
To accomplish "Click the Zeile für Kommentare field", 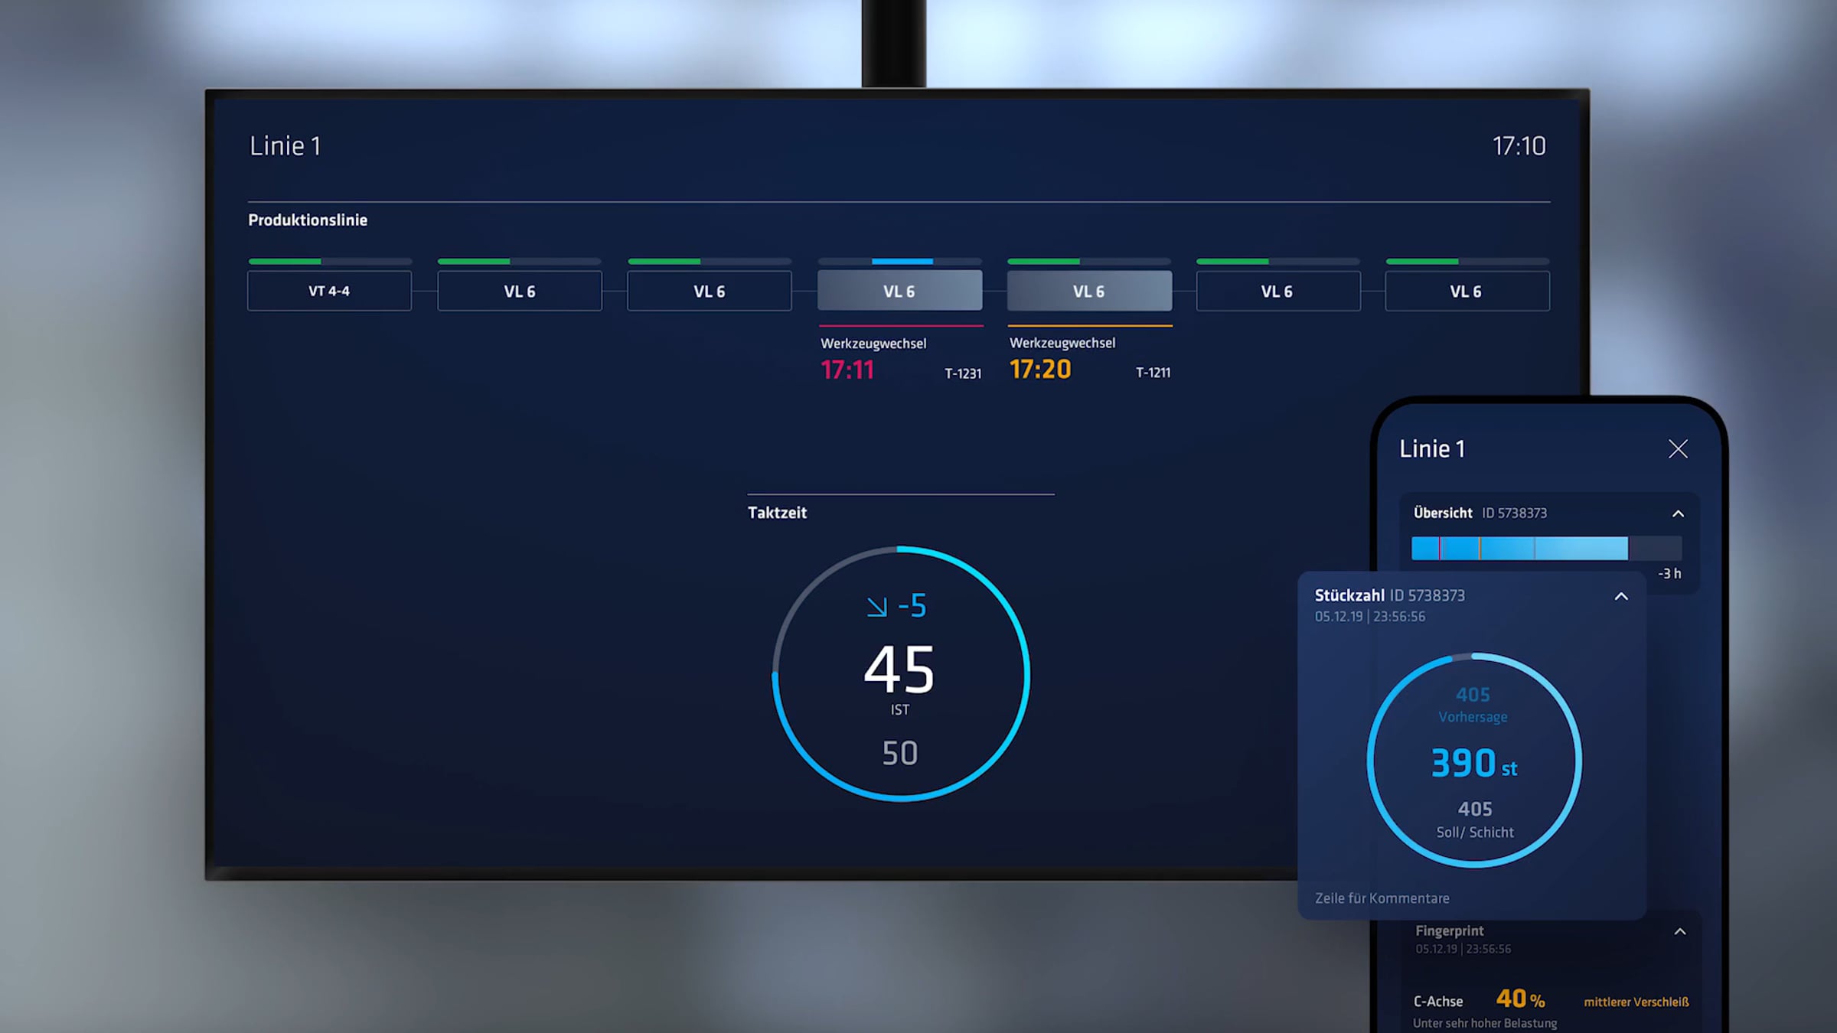I will coord(1382,898).
